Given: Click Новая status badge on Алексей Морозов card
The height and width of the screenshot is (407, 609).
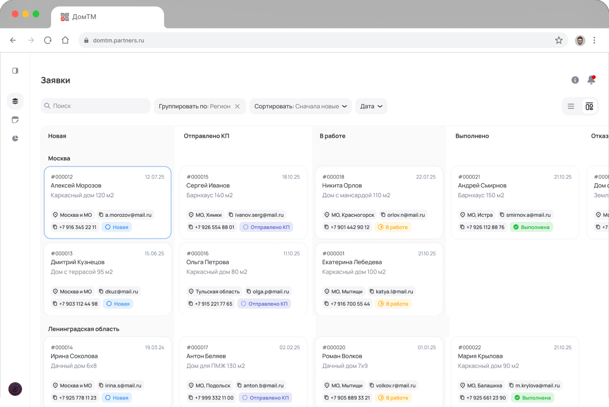Looking at the screenshot, I should point(117,227).
